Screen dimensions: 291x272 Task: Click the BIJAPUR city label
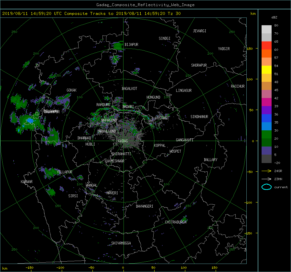[x=131, y=45]
